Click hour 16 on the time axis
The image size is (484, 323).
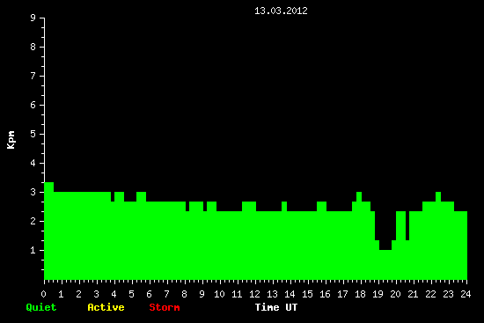point(325,294)
